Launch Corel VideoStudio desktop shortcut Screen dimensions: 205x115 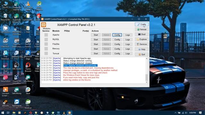tap(5, 43)
